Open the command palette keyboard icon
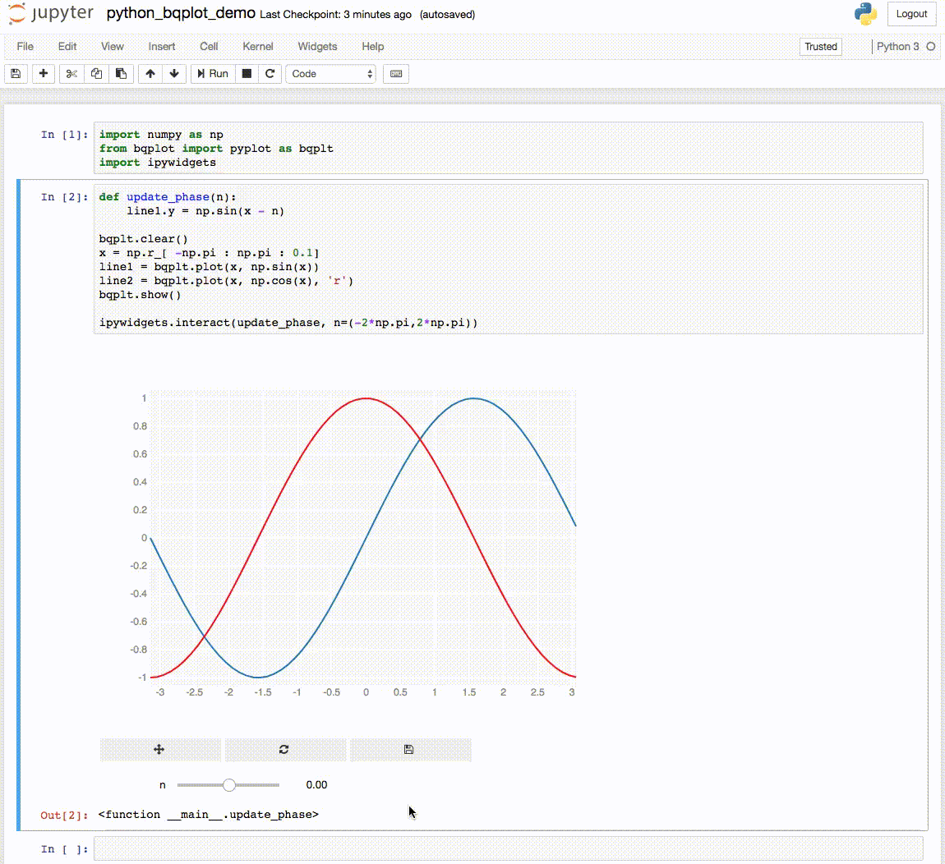This screenshot has width=945, height=864. 396,74
